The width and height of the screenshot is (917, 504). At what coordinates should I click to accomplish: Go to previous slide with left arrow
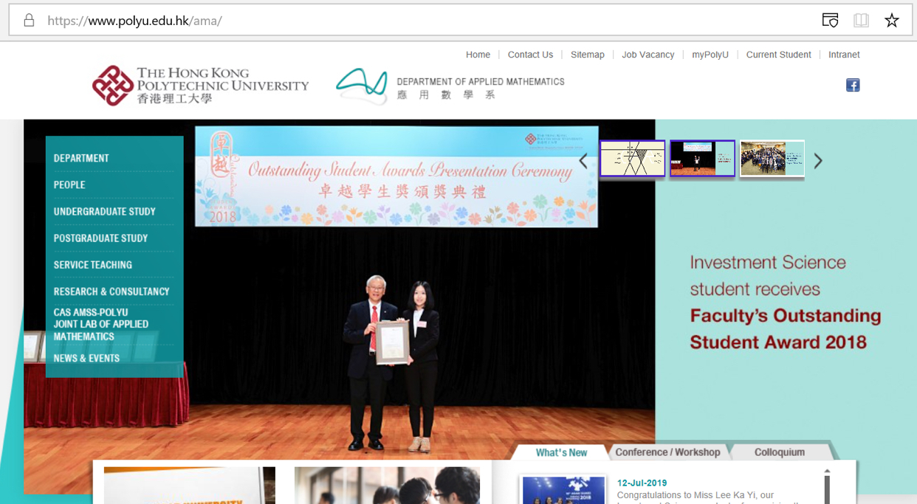pos(583,161)
